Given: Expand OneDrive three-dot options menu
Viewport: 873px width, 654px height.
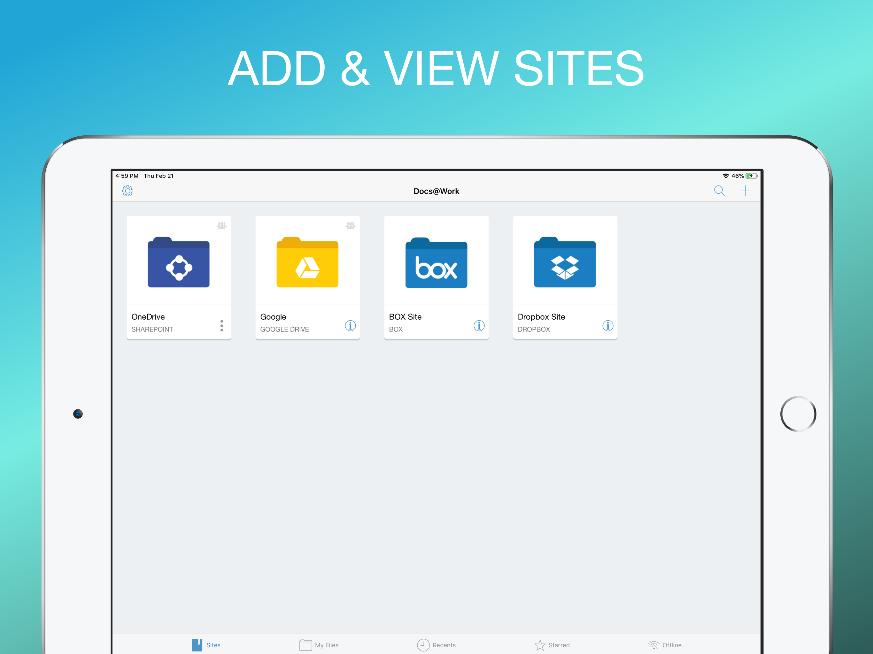Looking at the screenshot, I should pos(221,325).
